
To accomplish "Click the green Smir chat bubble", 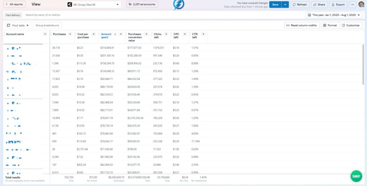I will click(x=356, y=177).
